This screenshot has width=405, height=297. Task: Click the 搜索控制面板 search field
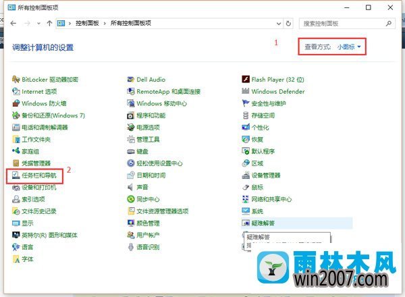pos(347,24)
